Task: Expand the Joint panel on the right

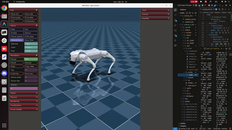Action: [x=155, y=10]
